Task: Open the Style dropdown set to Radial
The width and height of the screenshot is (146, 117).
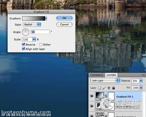Action: (32, 25)
